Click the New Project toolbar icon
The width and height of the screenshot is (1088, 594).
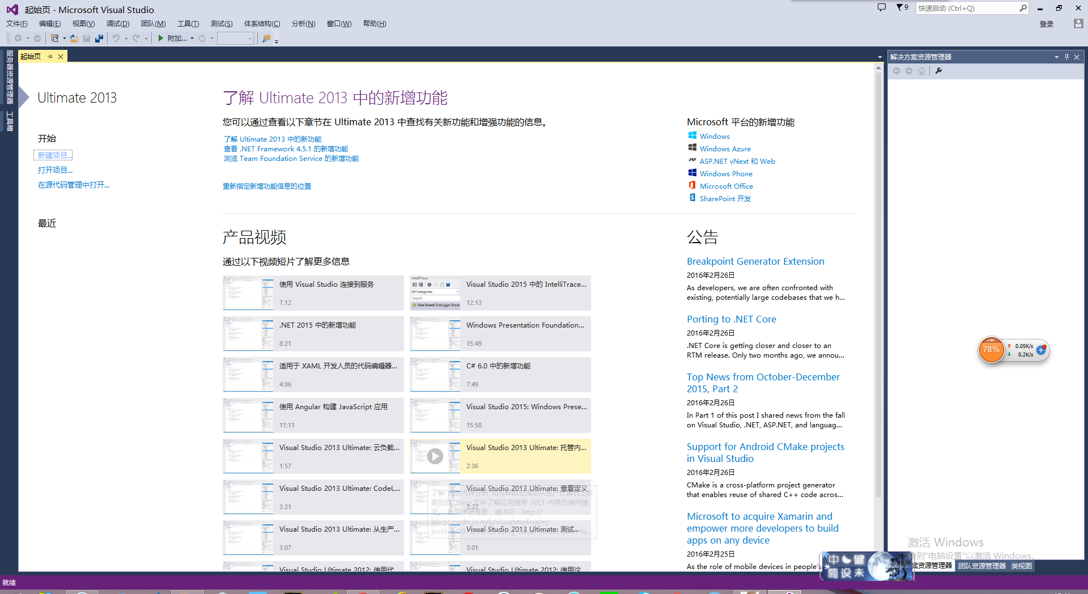coord(54,39)
